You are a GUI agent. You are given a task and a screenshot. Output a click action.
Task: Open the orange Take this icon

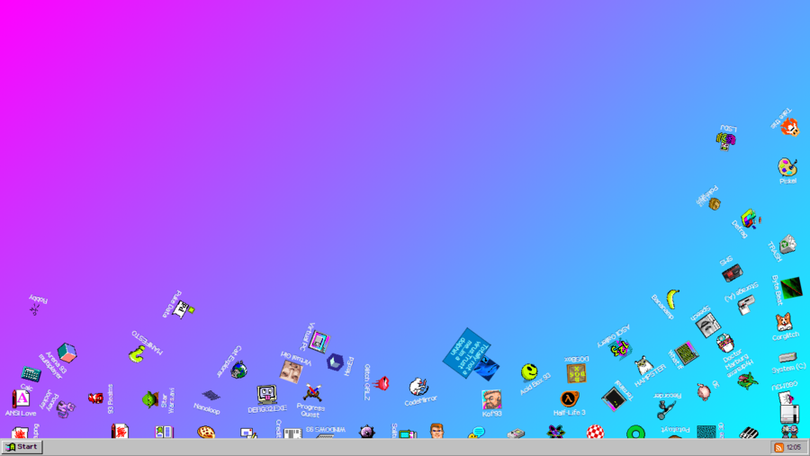point(789,127)
